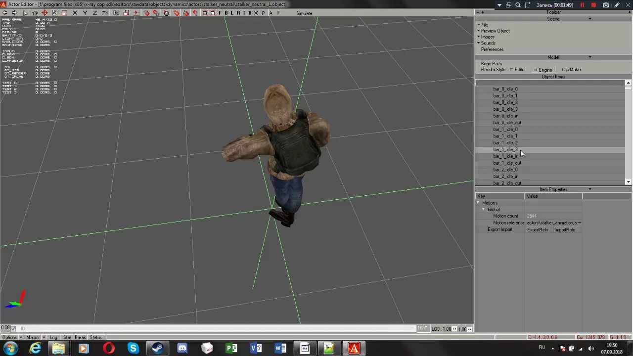Viewport: 633px width, 356px height.
Task: Click the Break button
Action: point(80,337)
